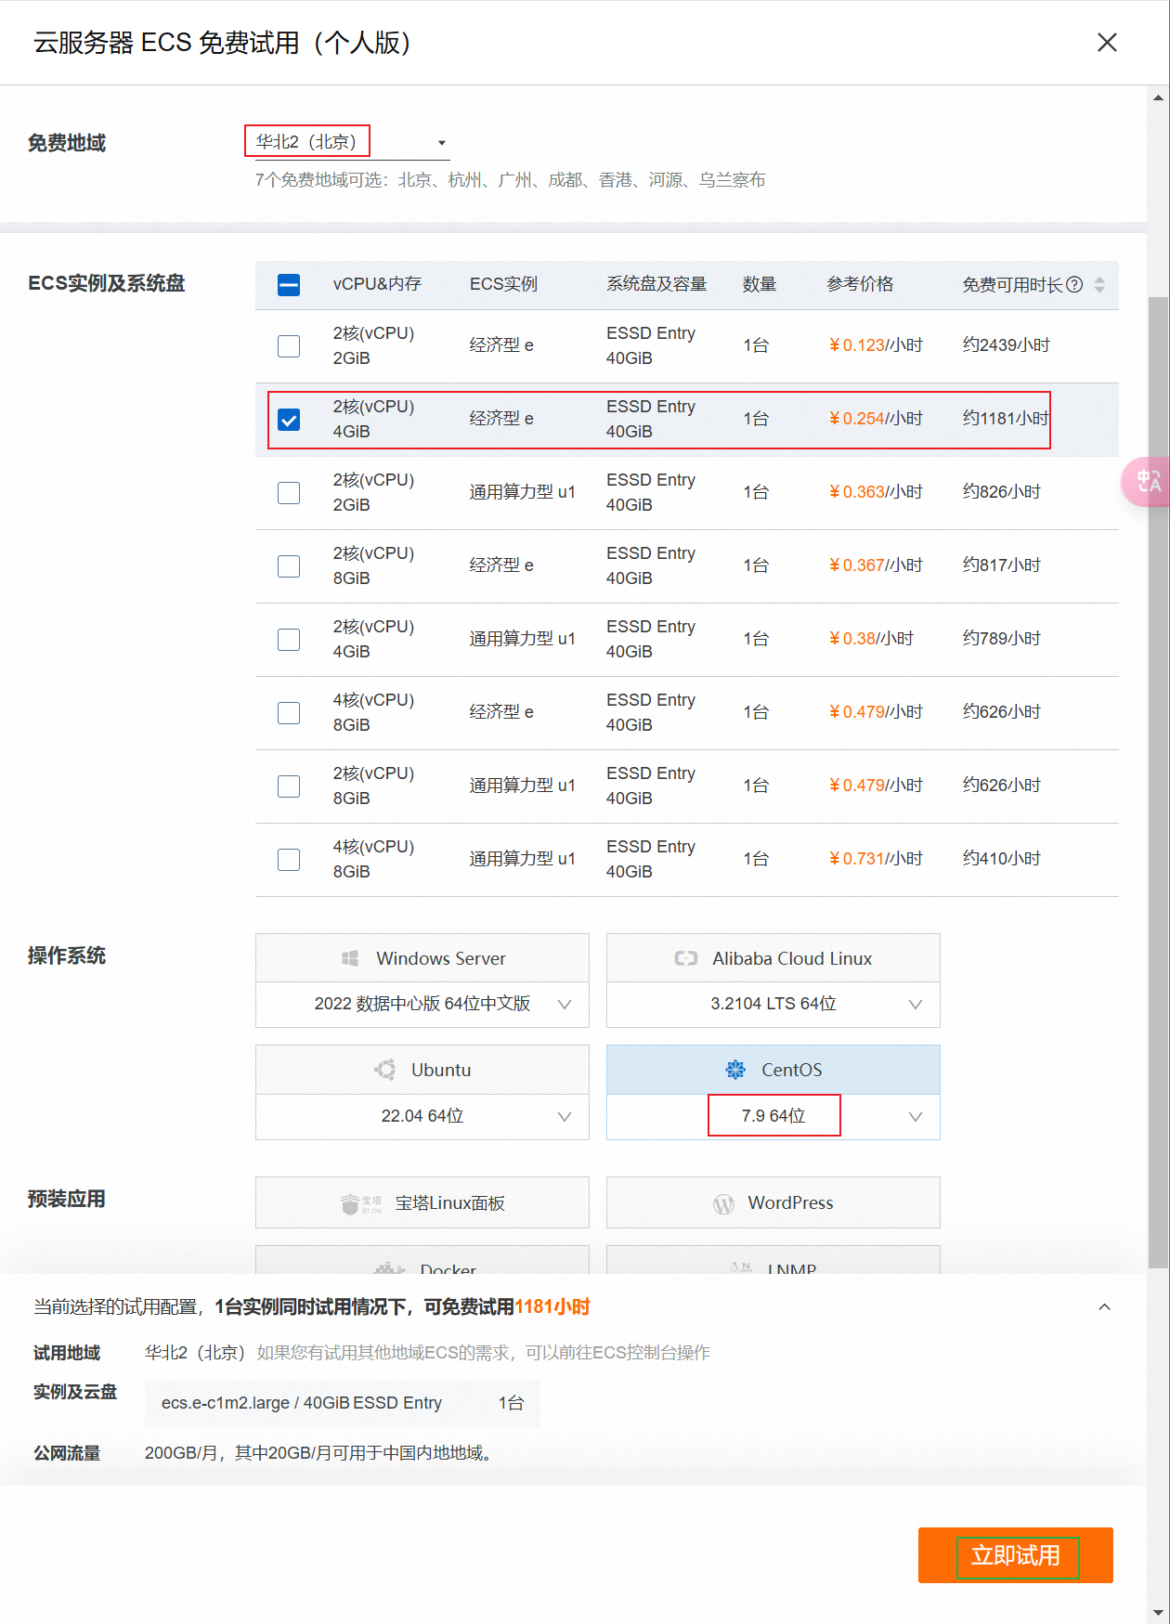The image size is (1170, 1624).
Task: Check the 2核 2GiB 通用算力型 u1 row
Action: pos(289,493)
